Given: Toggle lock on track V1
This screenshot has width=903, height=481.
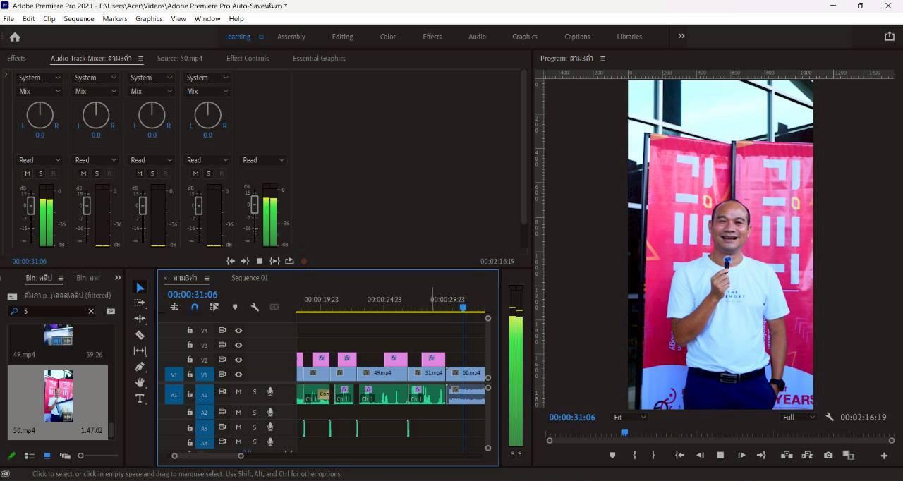Looking at the screenshot, I should click(x=190, y=375).
